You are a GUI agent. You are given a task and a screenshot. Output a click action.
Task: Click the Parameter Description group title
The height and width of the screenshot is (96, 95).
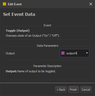[x=47, y=66]
